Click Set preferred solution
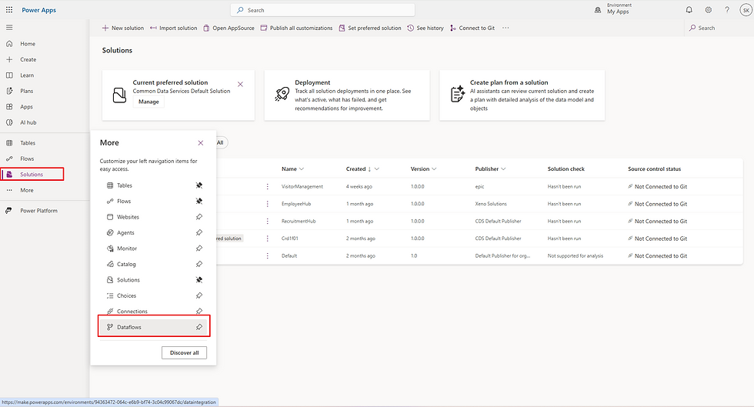This screenshot has height=407, width=754. (370, 28)
